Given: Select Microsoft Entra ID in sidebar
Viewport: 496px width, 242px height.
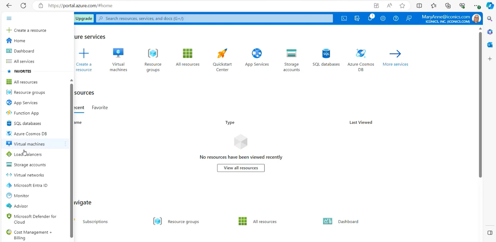Looking at the screenshot, I should 30,186.
